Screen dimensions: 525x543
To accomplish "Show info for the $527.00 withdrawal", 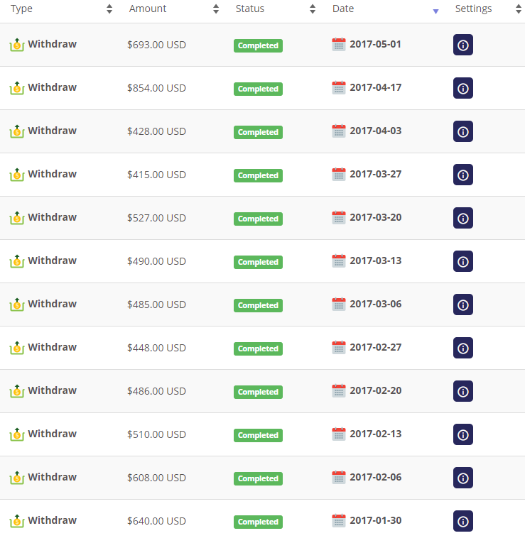I will pos(463,218).
